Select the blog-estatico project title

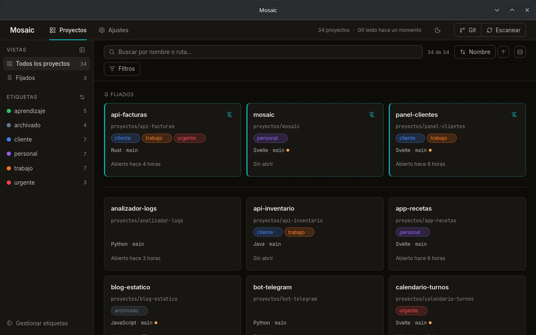coord(131,287)
